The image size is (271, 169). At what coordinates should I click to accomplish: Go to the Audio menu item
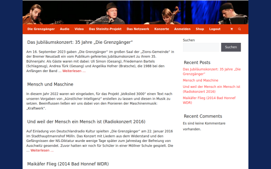pos(65,29)
